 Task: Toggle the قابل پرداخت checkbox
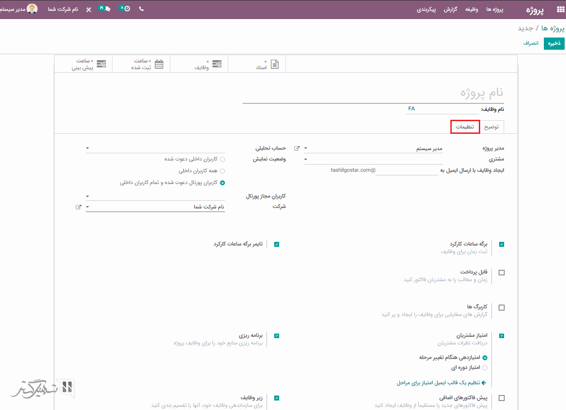point(501,273)
